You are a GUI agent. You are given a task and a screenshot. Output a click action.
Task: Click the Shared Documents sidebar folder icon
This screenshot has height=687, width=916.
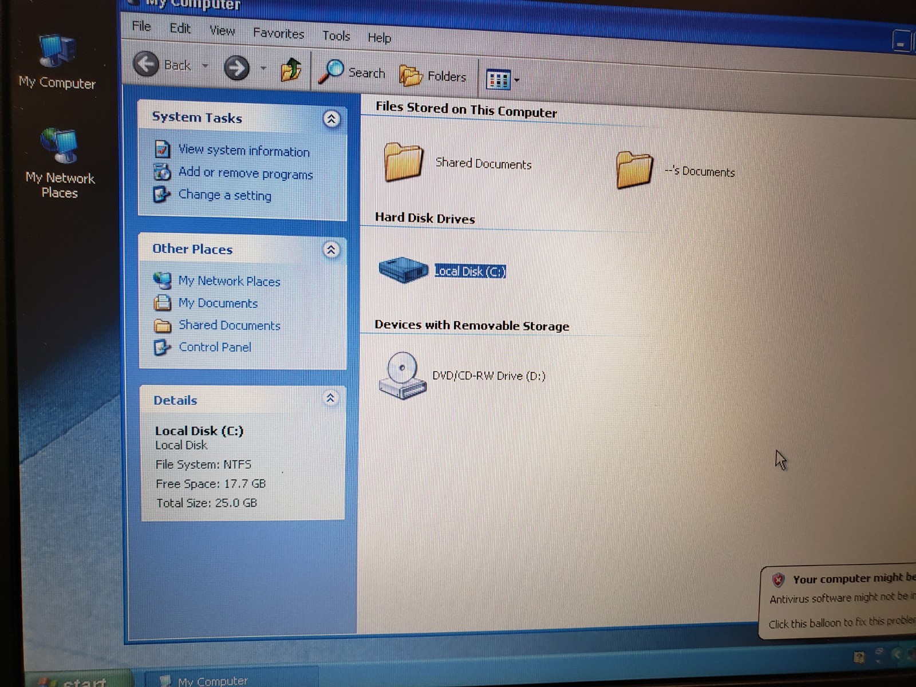[163, 326]
